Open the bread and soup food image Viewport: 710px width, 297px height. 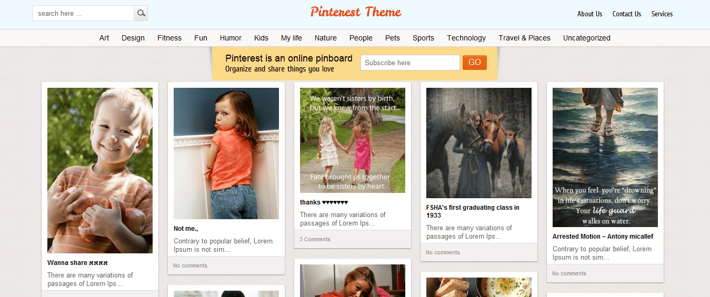point(479,287)
